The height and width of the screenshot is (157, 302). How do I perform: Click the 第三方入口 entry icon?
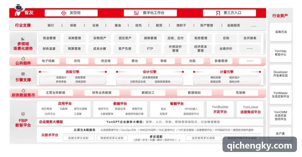218,13
